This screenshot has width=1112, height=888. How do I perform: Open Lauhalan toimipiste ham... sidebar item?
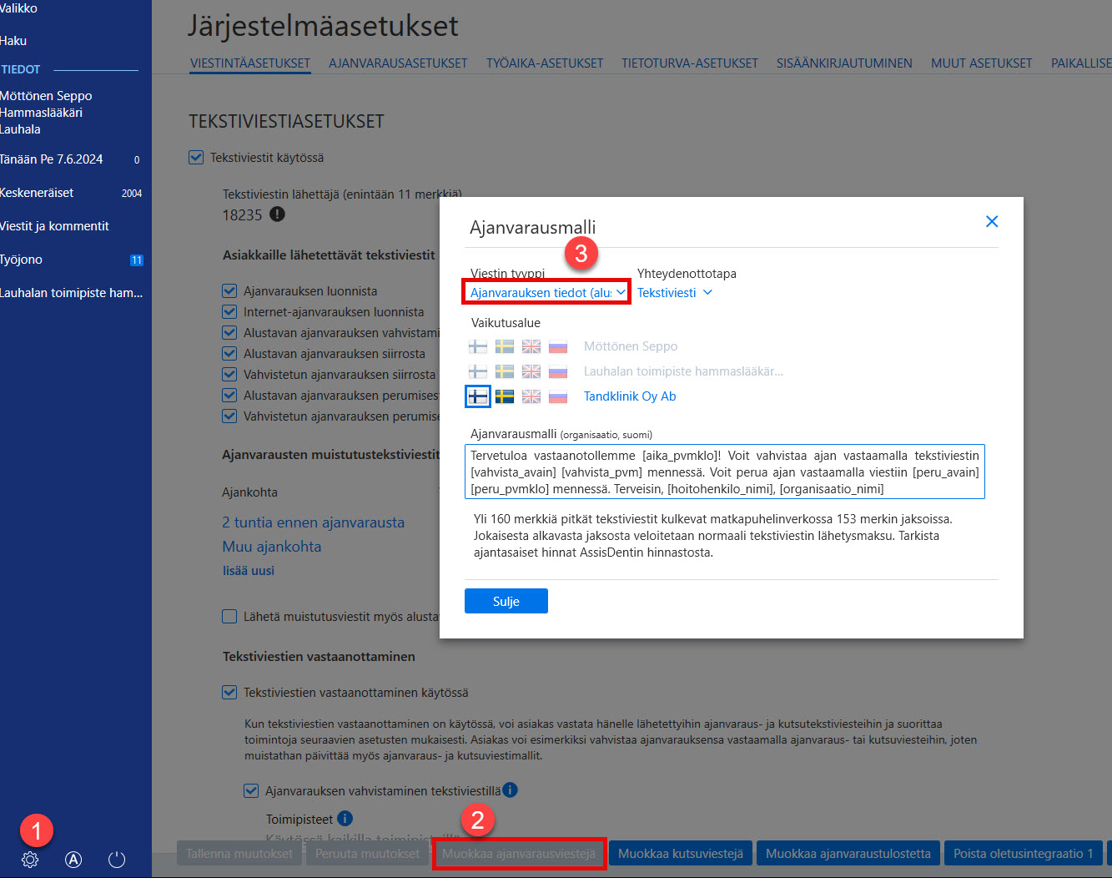[x=72, y=293]
